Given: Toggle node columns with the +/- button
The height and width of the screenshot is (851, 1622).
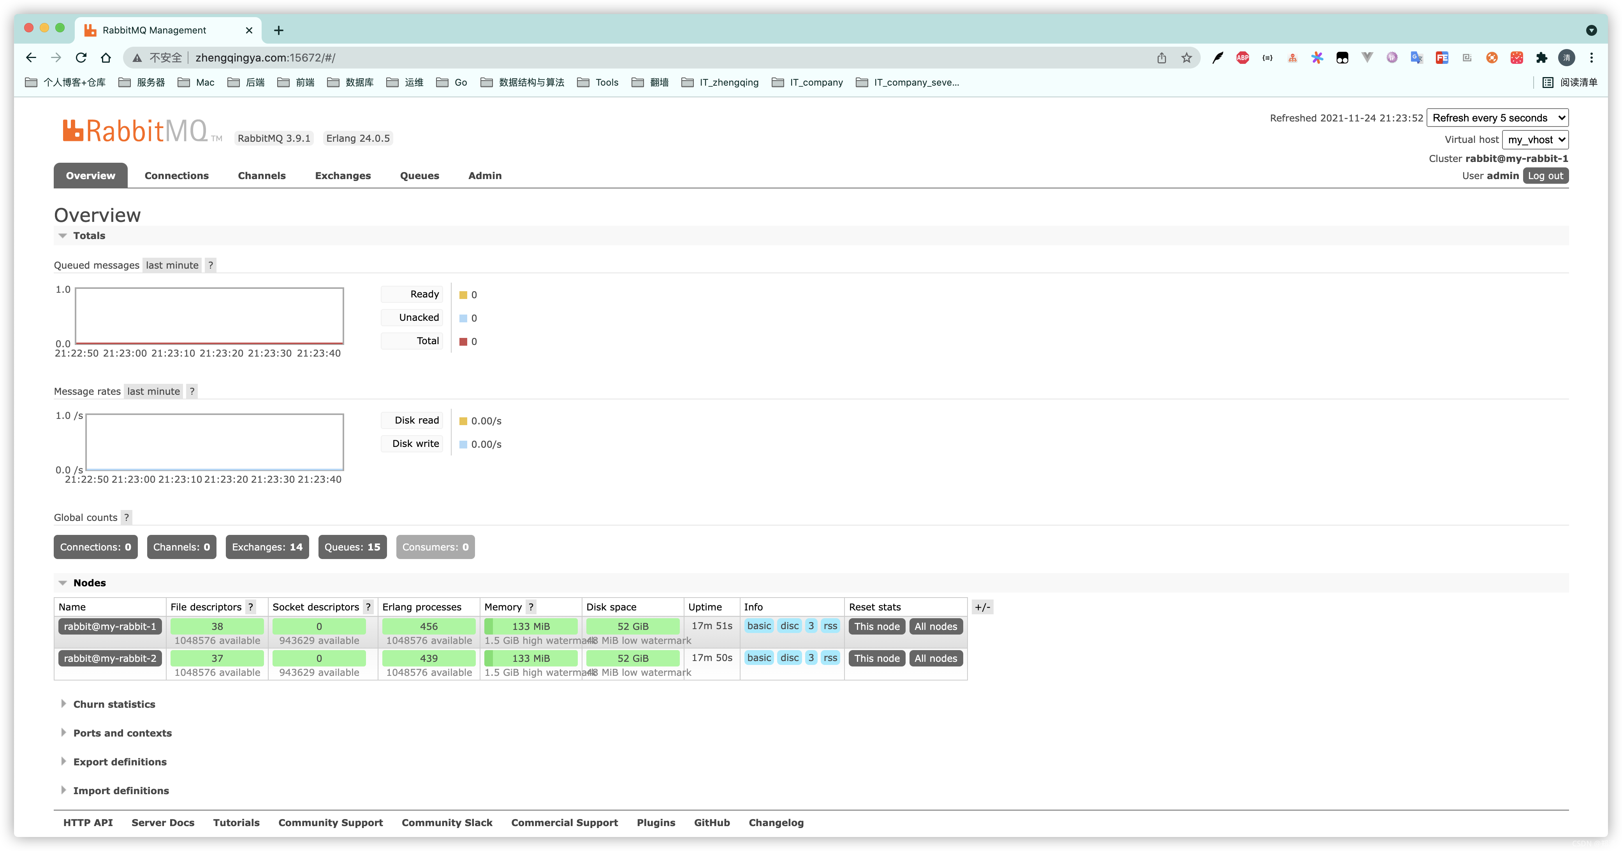Looking at the screenshot, I should click(982, 607).
